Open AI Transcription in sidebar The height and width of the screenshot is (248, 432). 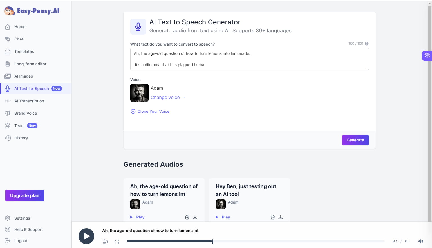(x=29, y=101)
